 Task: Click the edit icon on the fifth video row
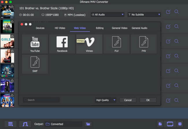tap(168, 71)
